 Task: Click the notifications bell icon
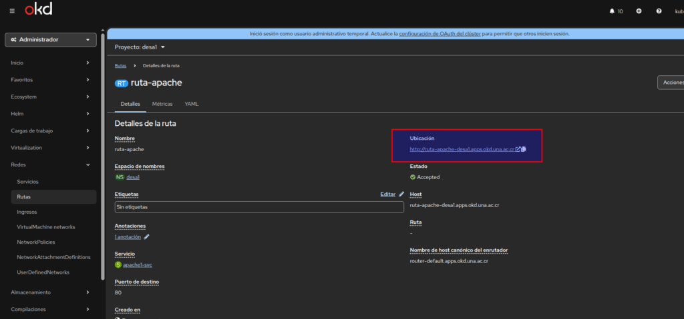coord(612,11)
